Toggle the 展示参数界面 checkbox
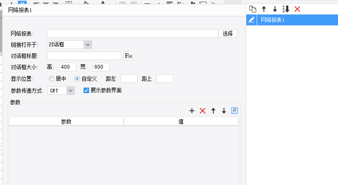This screenshot has height=185, width=338. click(86, 90)
